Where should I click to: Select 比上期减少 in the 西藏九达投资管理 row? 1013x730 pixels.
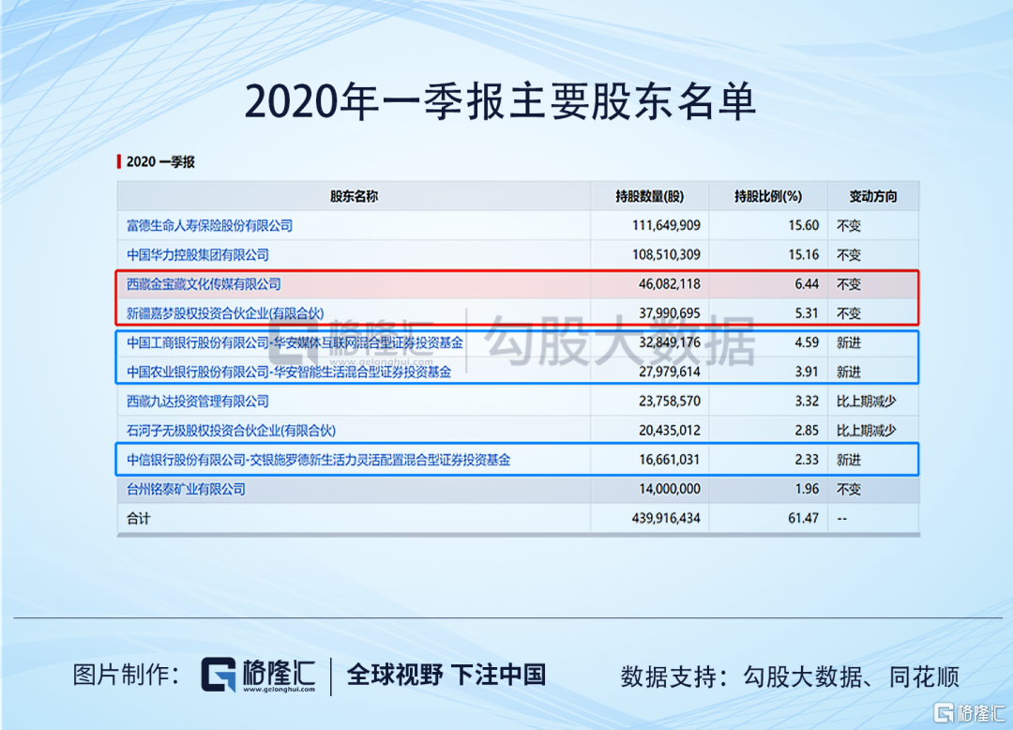click(x=867, y=402)
